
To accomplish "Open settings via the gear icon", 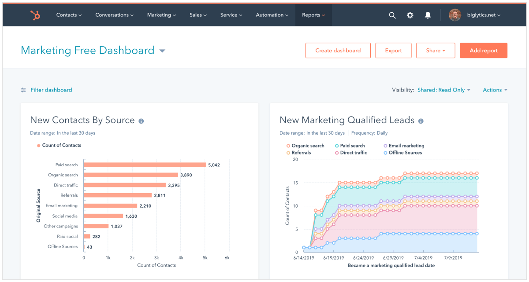I will [410, 15].
